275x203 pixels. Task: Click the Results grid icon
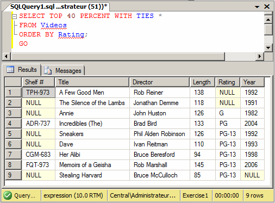(x=10, y=70)
